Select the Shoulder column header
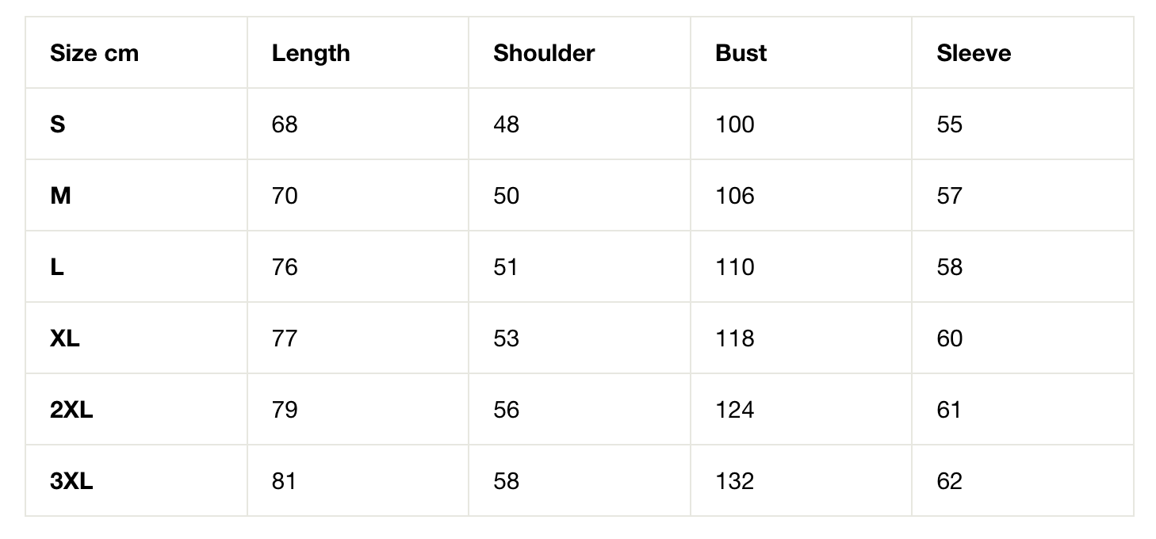The image size is (1156, 539). 543,53
